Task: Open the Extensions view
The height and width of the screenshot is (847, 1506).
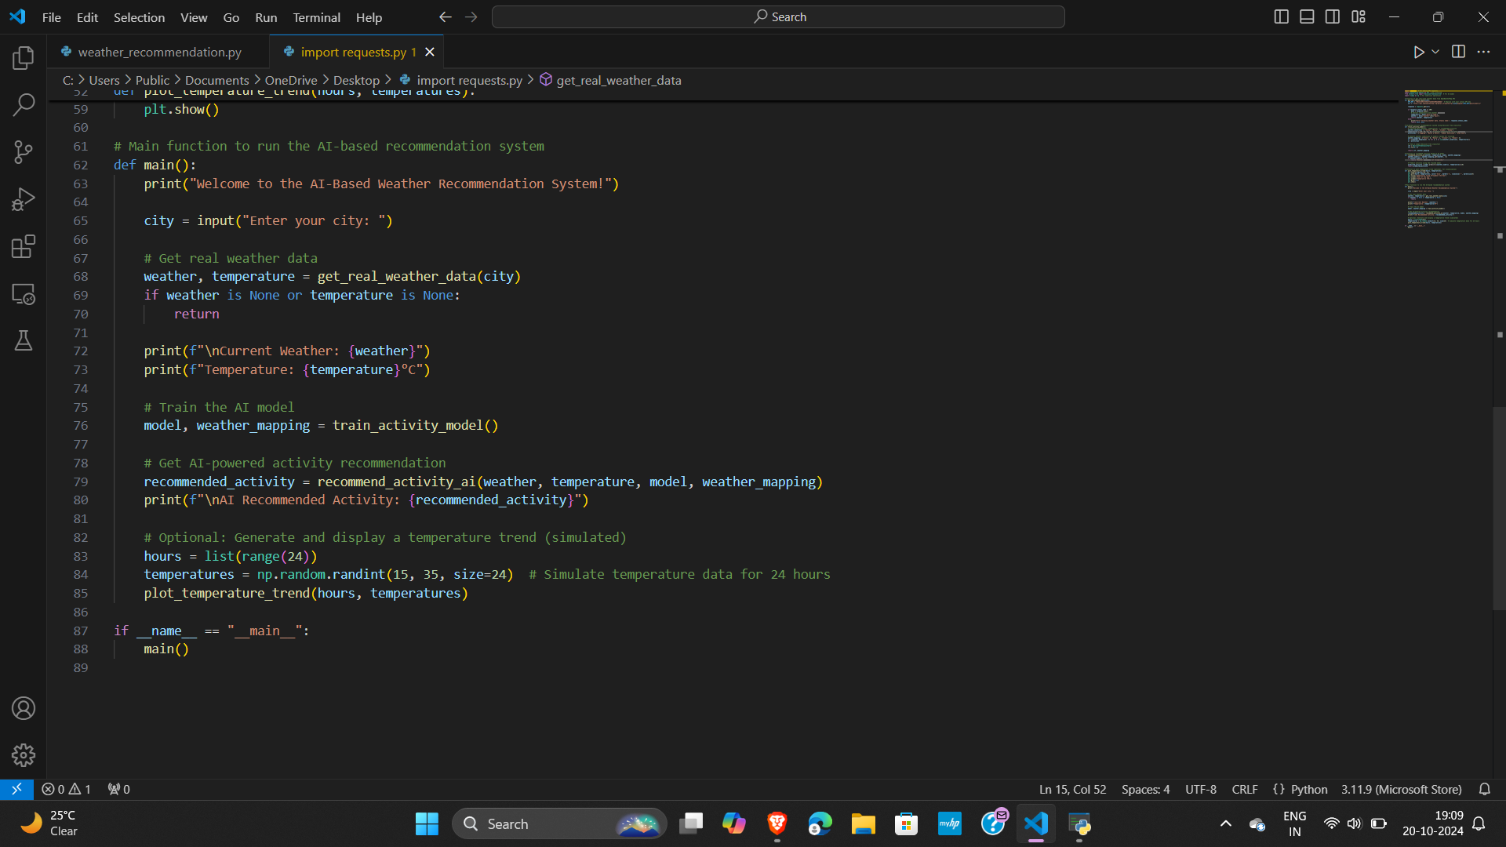Action: (x=24, y=247)
